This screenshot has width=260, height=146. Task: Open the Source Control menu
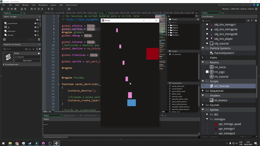click(x=71, y=5)
